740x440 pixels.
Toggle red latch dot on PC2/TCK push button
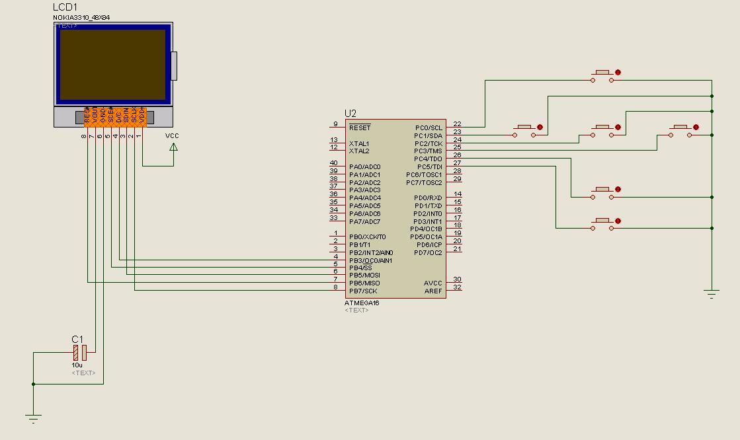point(618,127)
